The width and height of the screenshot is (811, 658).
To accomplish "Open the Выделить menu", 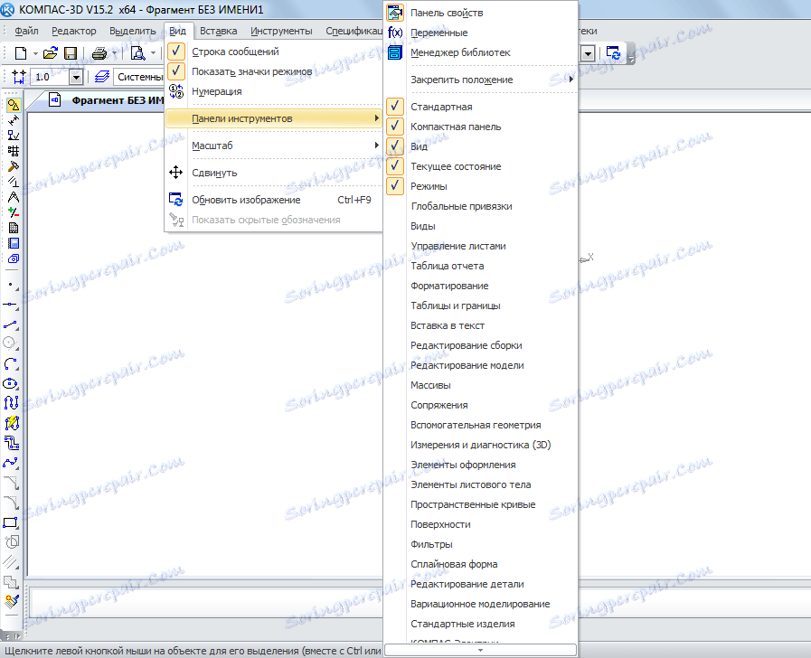I will coord(132,31).
